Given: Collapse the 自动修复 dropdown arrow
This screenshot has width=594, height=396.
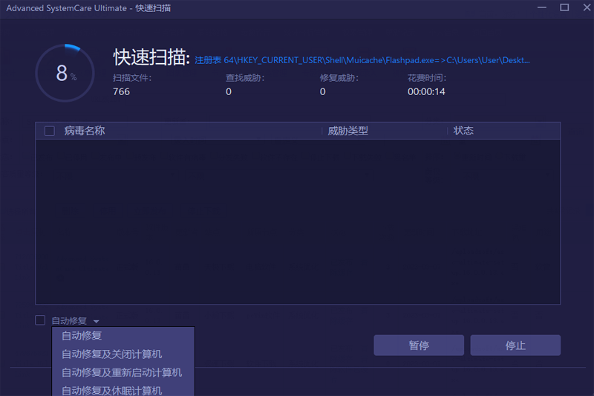Looking at the screenshot, I should click(x=97, y=322).
